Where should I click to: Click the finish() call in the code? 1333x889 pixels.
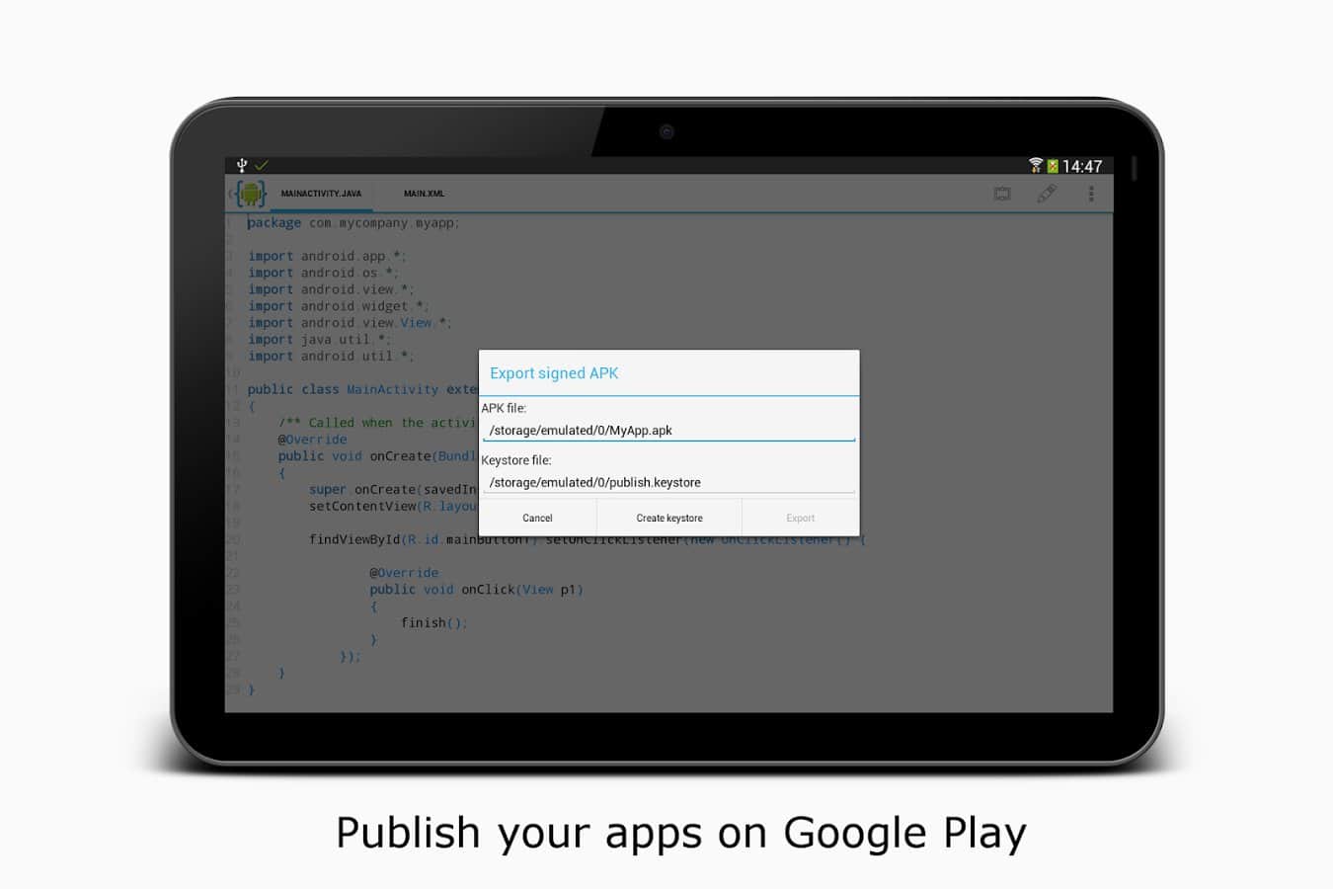pos(433,623)
